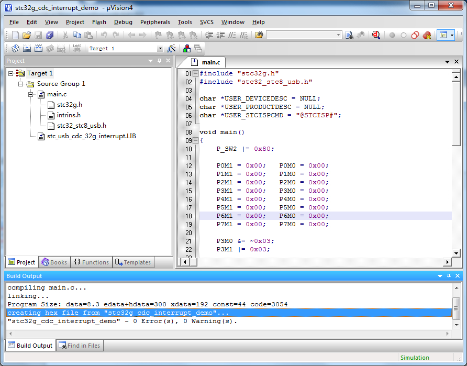The width and height of the screenshot is (467, 366).
Task: Open the Project panel dropdown arrow
Action: click(150, 61)
